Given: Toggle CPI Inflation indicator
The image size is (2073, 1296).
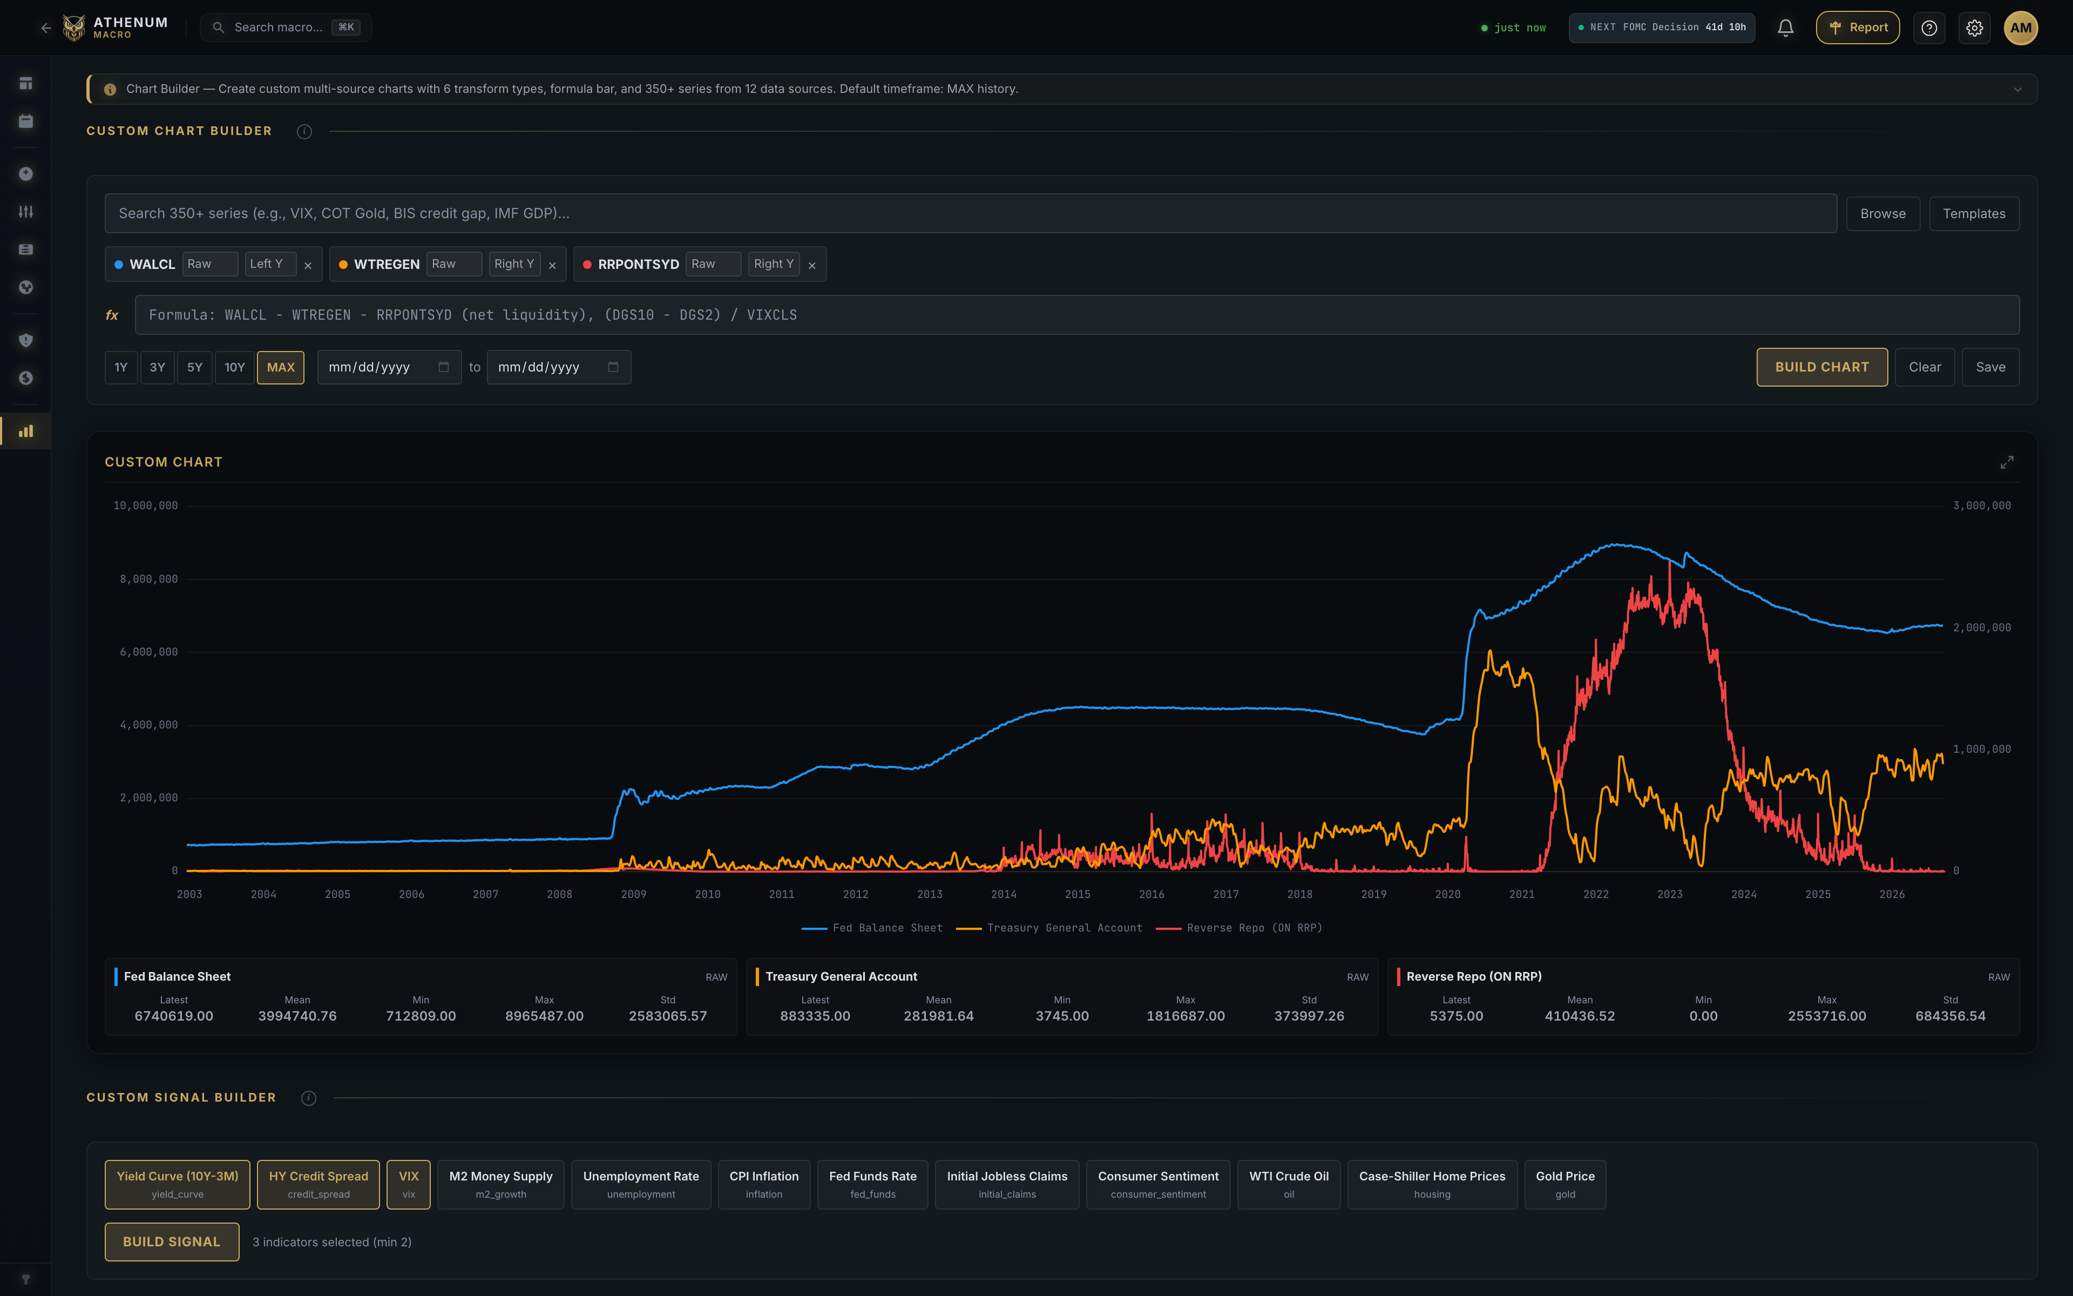Looking at the screenshot, I should 764,1185.
